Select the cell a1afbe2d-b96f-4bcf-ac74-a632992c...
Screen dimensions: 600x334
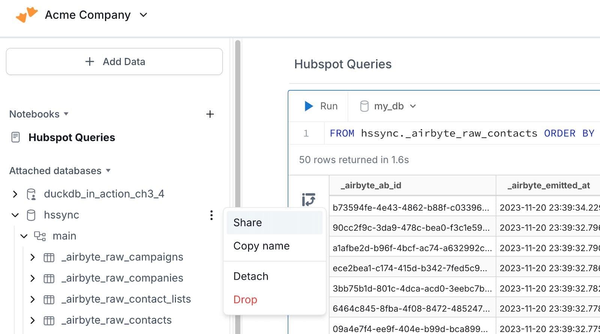(412, 248)
